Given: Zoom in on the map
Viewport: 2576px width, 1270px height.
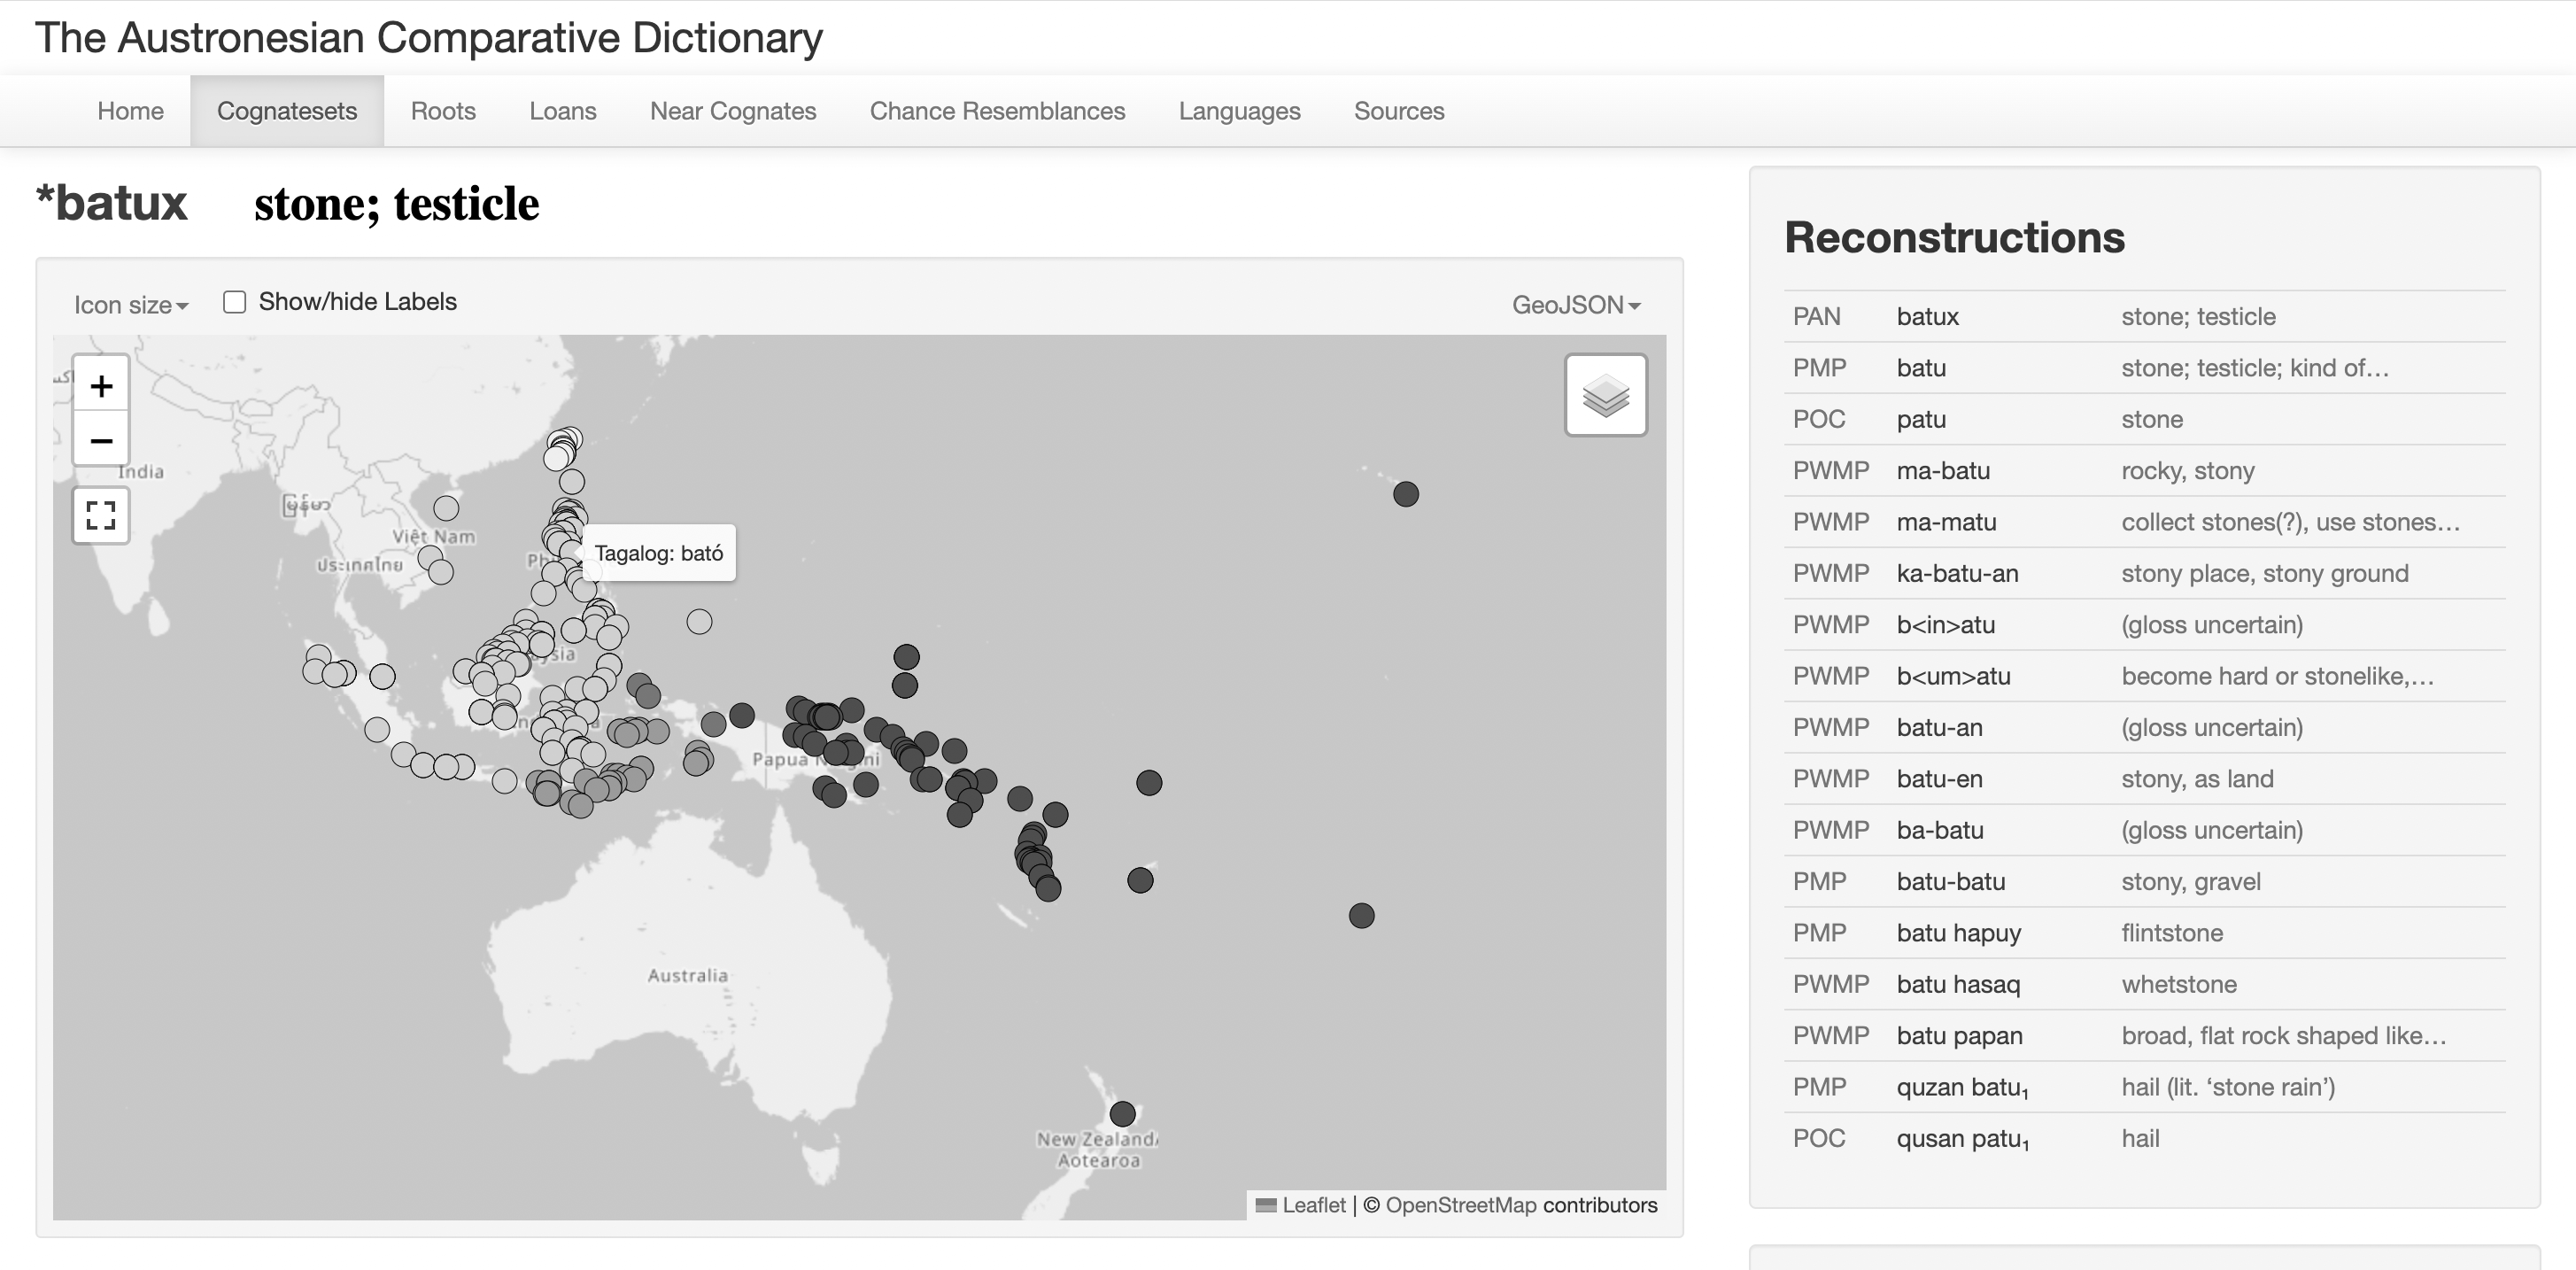Looking at the screenshot, I should point(101,386).
